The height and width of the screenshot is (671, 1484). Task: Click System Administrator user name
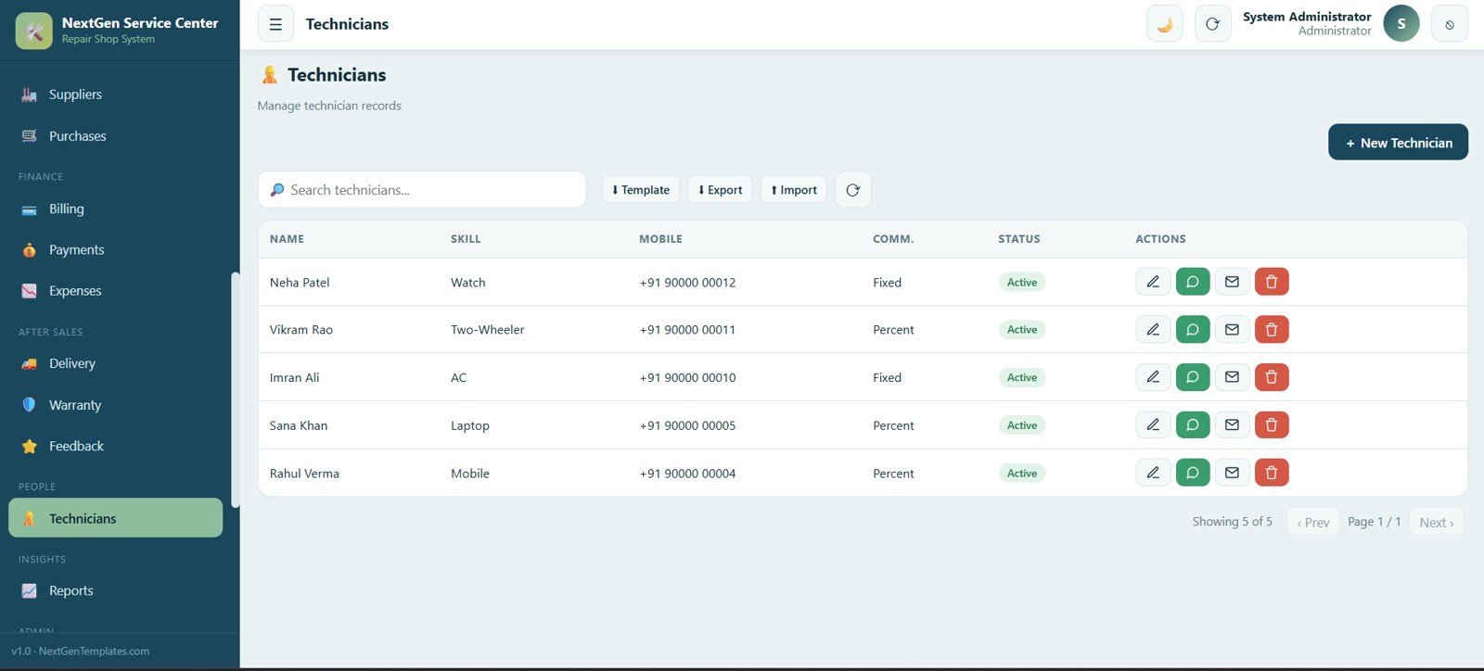pyautogui.click(x=1307, y=17)
